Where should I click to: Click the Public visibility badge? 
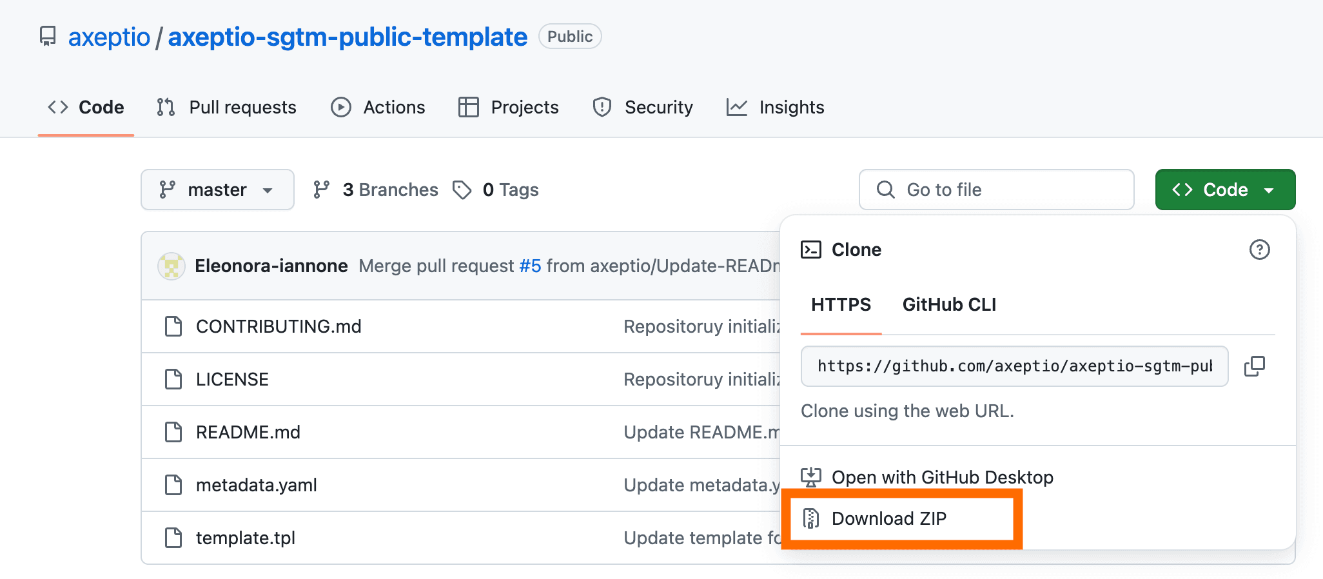pyautogui.click(x=570, y=37)
